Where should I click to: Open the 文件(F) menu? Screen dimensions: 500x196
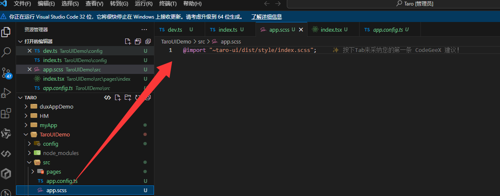tap(22, 4)
